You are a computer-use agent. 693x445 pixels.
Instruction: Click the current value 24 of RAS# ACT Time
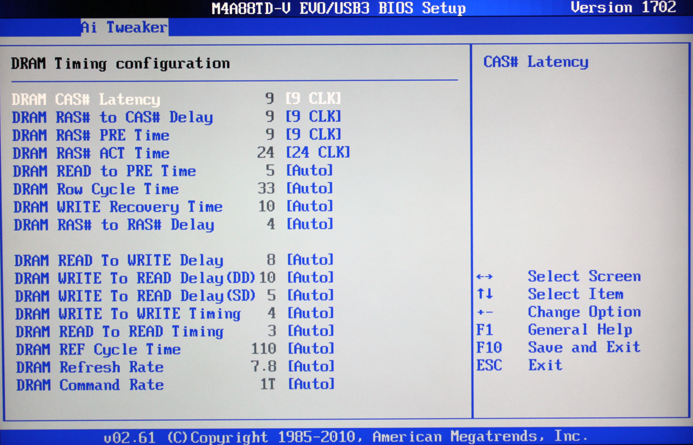tap(266, 152)
